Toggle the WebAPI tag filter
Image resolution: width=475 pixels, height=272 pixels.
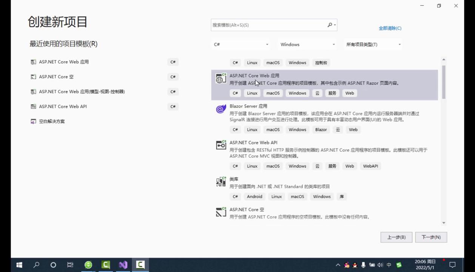(370, 166)
